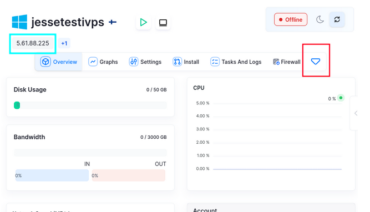Click the Disk Usage progress bar

click(90, 105)
